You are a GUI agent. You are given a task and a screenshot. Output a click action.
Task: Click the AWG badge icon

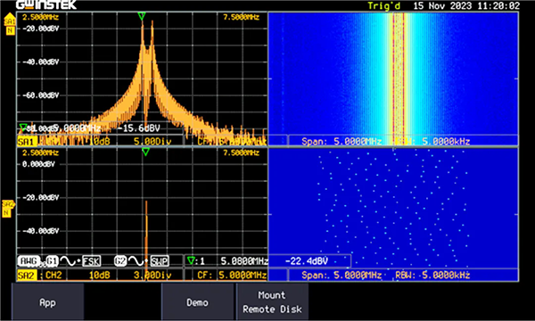[x=29, y=261]
